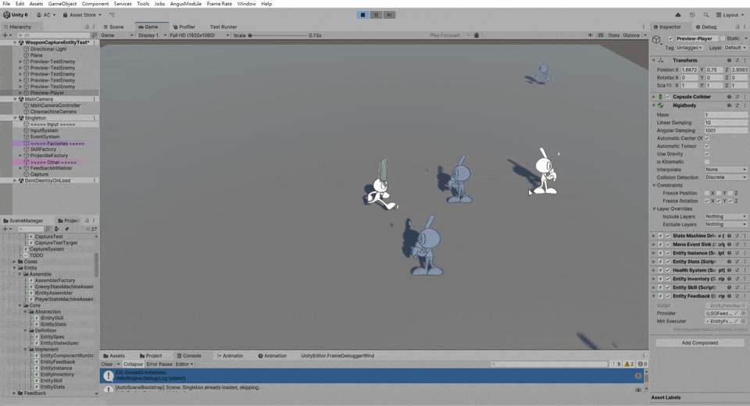Enable Is Kinematic checkbox
The width and height of the screenshot is (750, 406).
tap(707, 162)
